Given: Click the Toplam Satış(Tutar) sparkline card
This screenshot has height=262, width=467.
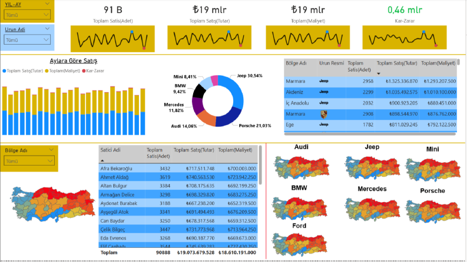Looking at the screenshot, I should pyautogui.click(x=210, y=38).
